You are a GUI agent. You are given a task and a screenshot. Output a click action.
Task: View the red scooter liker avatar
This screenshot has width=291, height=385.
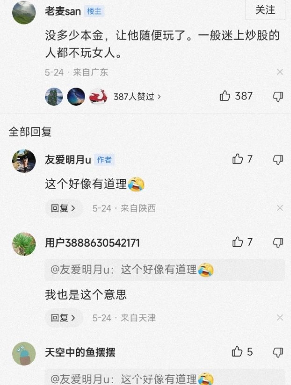click(99, 97)
